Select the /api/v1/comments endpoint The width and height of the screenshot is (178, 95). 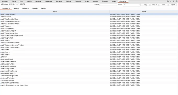pos(89,29)
